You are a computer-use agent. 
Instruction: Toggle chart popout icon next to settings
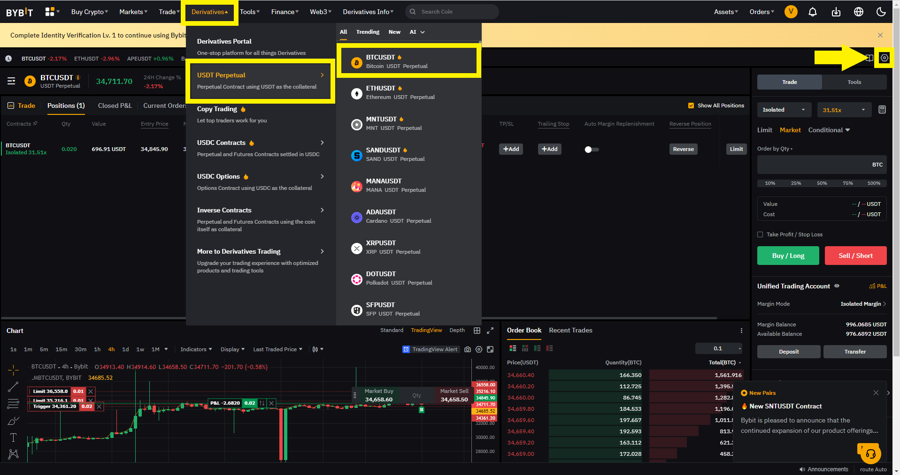pyautogui.click(x=490, y=349)
